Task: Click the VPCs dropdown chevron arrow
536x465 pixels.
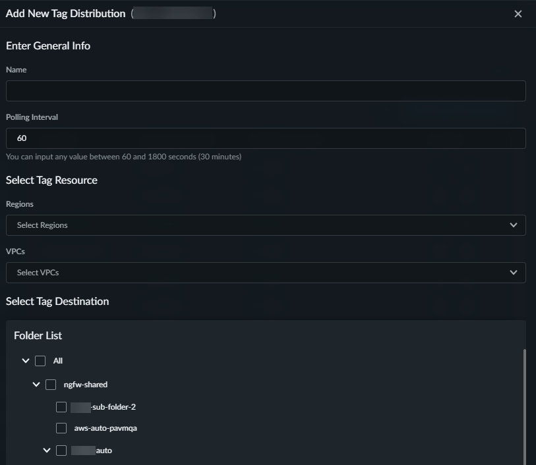Action: tap(514, 273)
